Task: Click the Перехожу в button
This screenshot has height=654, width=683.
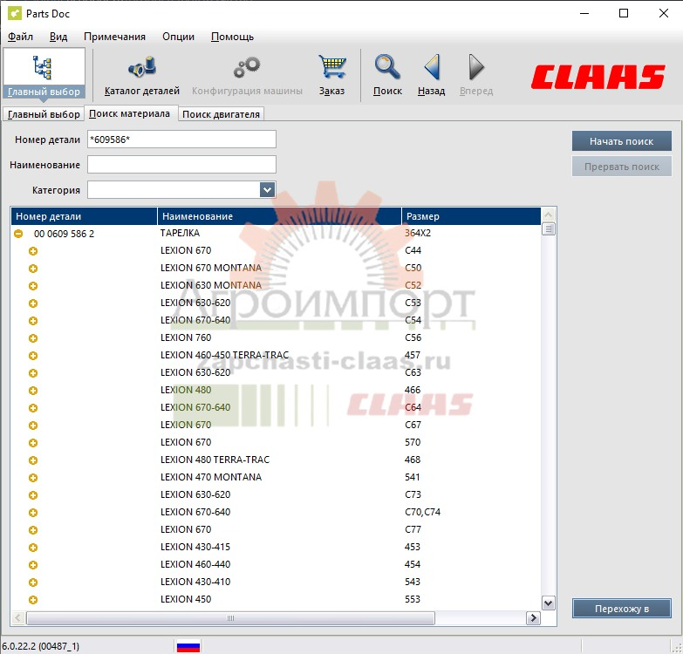Action: (622, 609)
